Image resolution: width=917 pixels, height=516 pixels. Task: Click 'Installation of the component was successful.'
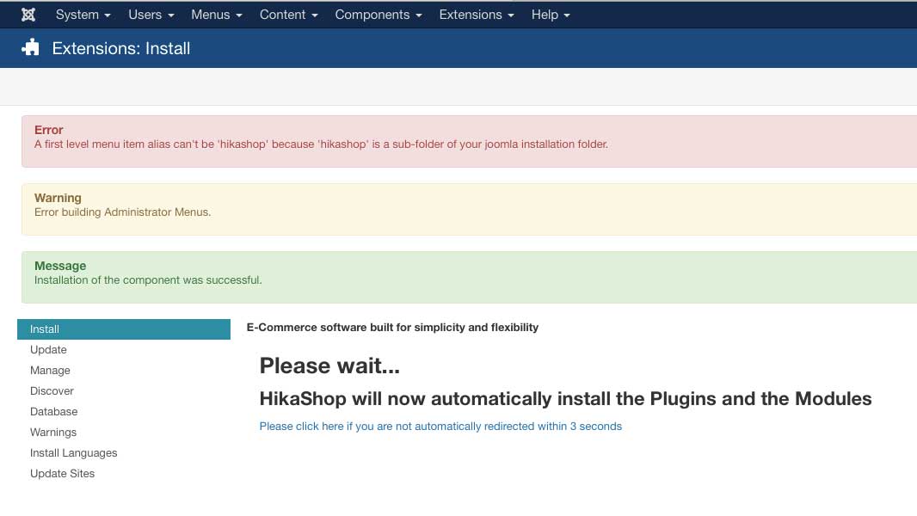[148, 279]
